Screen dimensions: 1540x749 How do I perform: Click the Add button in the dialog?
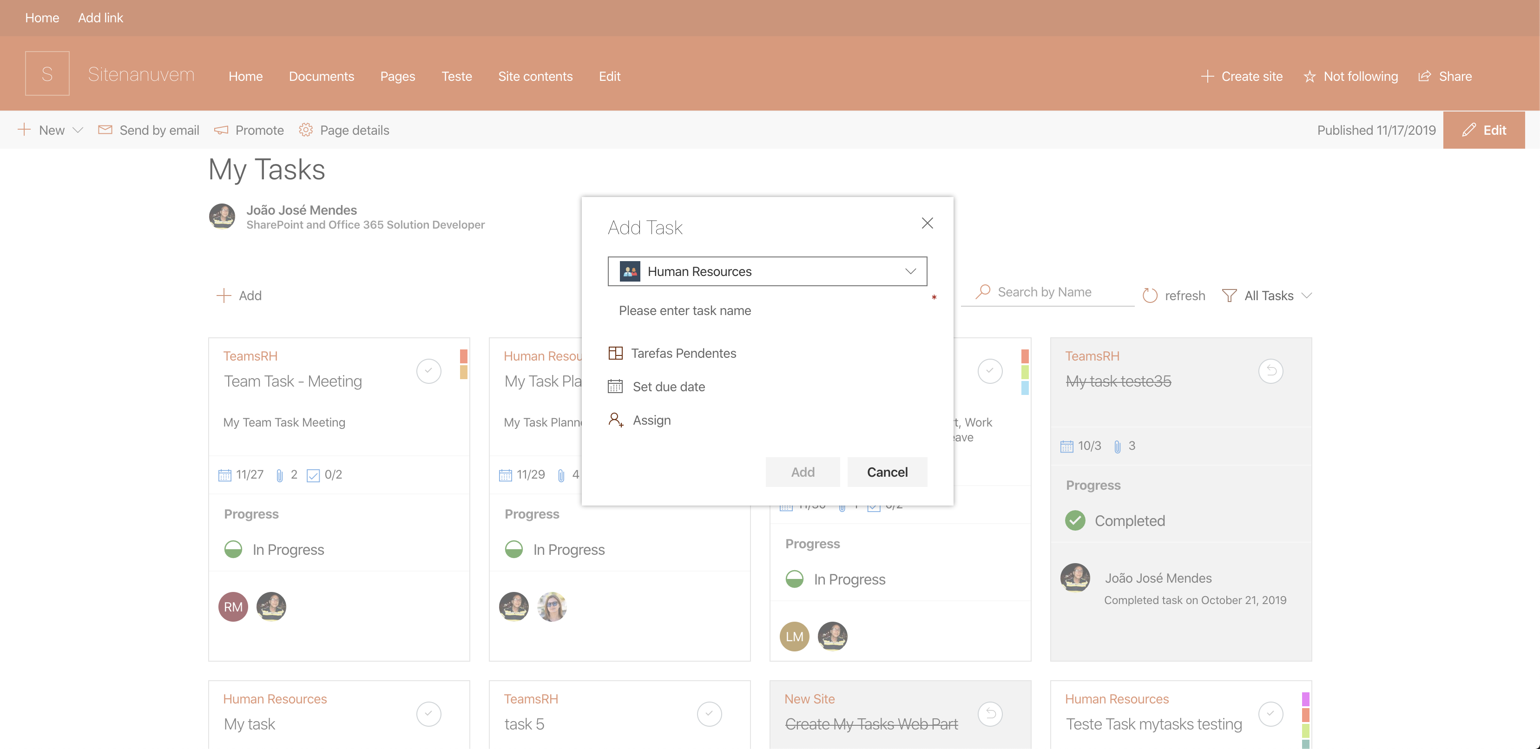803,471
